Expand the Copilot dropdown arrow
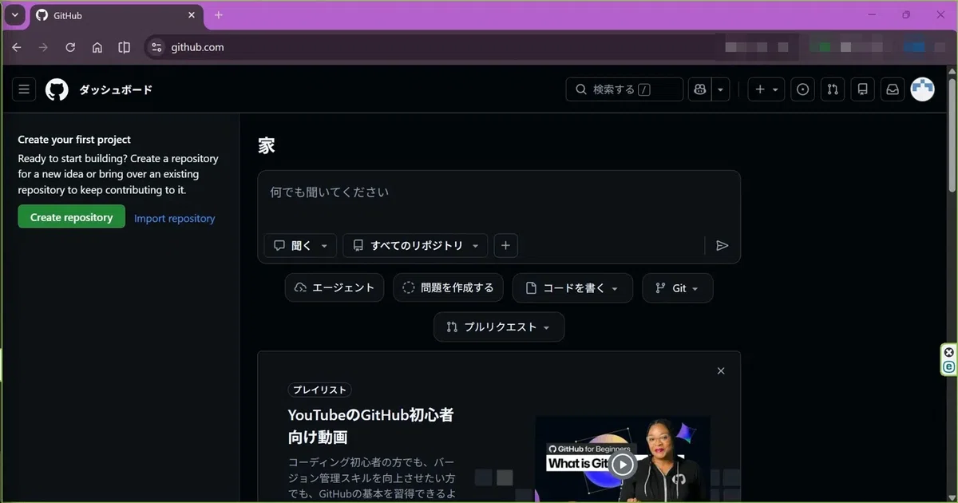 (722, 89)
